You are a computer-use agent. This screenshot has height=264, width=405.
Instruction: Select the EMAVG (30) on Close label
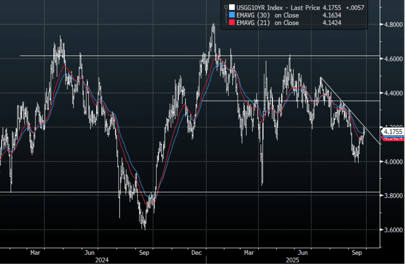[x=267, y=15]
